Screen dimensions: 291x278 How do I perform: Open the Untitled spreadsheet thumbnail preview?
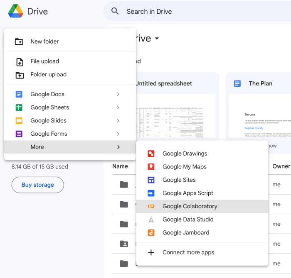[176, 116]
